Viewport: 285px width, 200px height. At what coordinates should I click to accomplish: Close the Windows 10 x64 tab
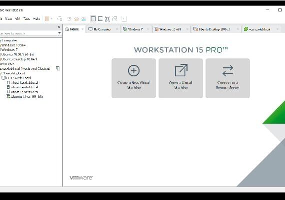[x=187, y=29]
